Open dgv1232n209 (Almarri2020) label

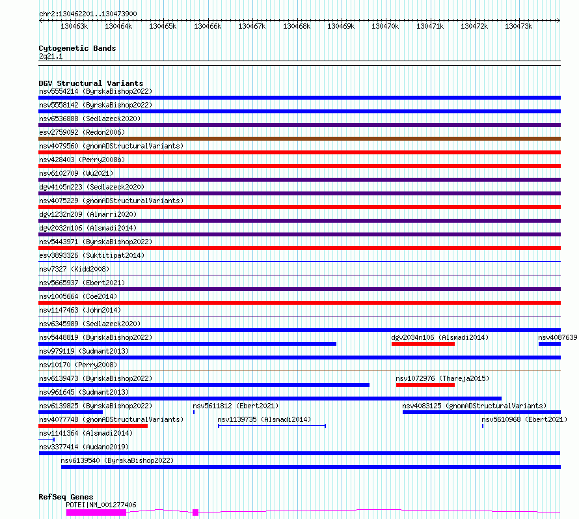pos(88,214)
